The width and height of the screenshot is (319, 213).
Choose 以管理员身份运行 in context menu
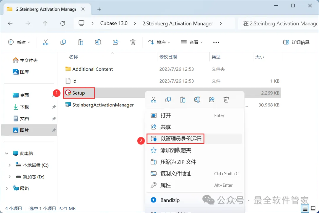click(x=194, y=139)
